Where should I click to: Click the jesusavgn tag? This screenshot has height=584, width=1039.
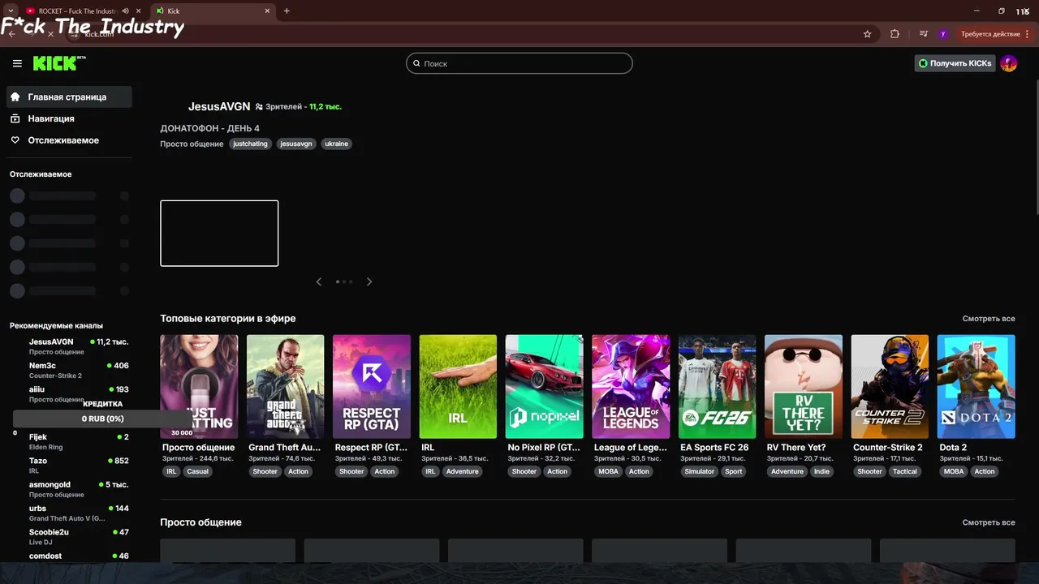[296, 144]
